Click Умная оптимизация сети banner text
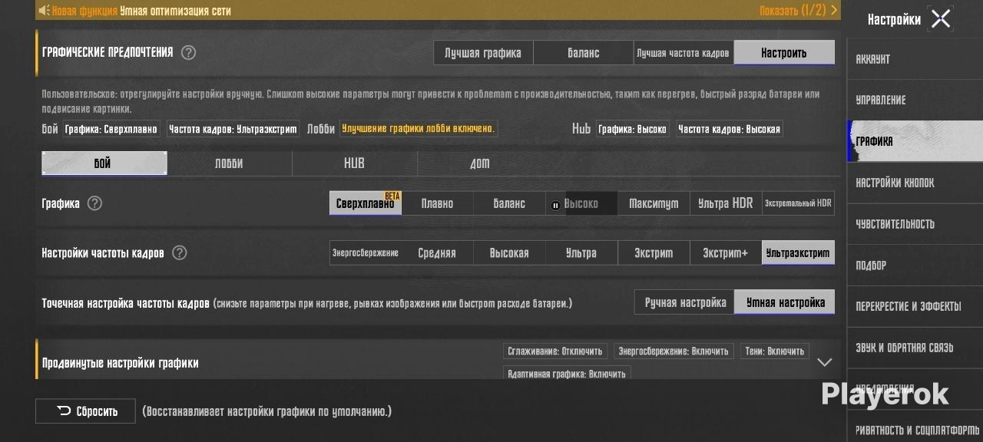Viewport: 983px width, 442px height. (x=175, y=11)
